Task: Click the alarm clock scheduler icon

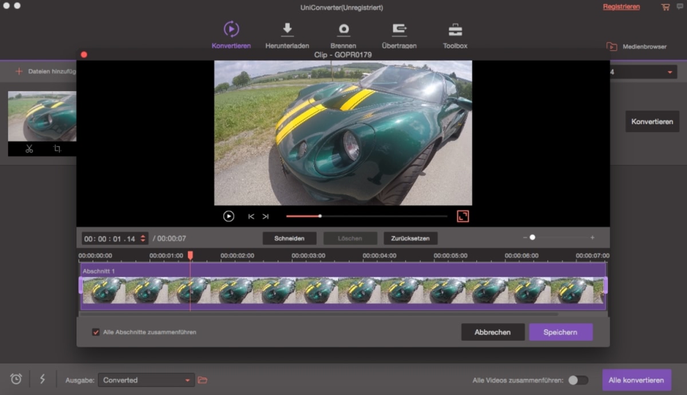Action: pyautogui.click(x=16, y=379)
